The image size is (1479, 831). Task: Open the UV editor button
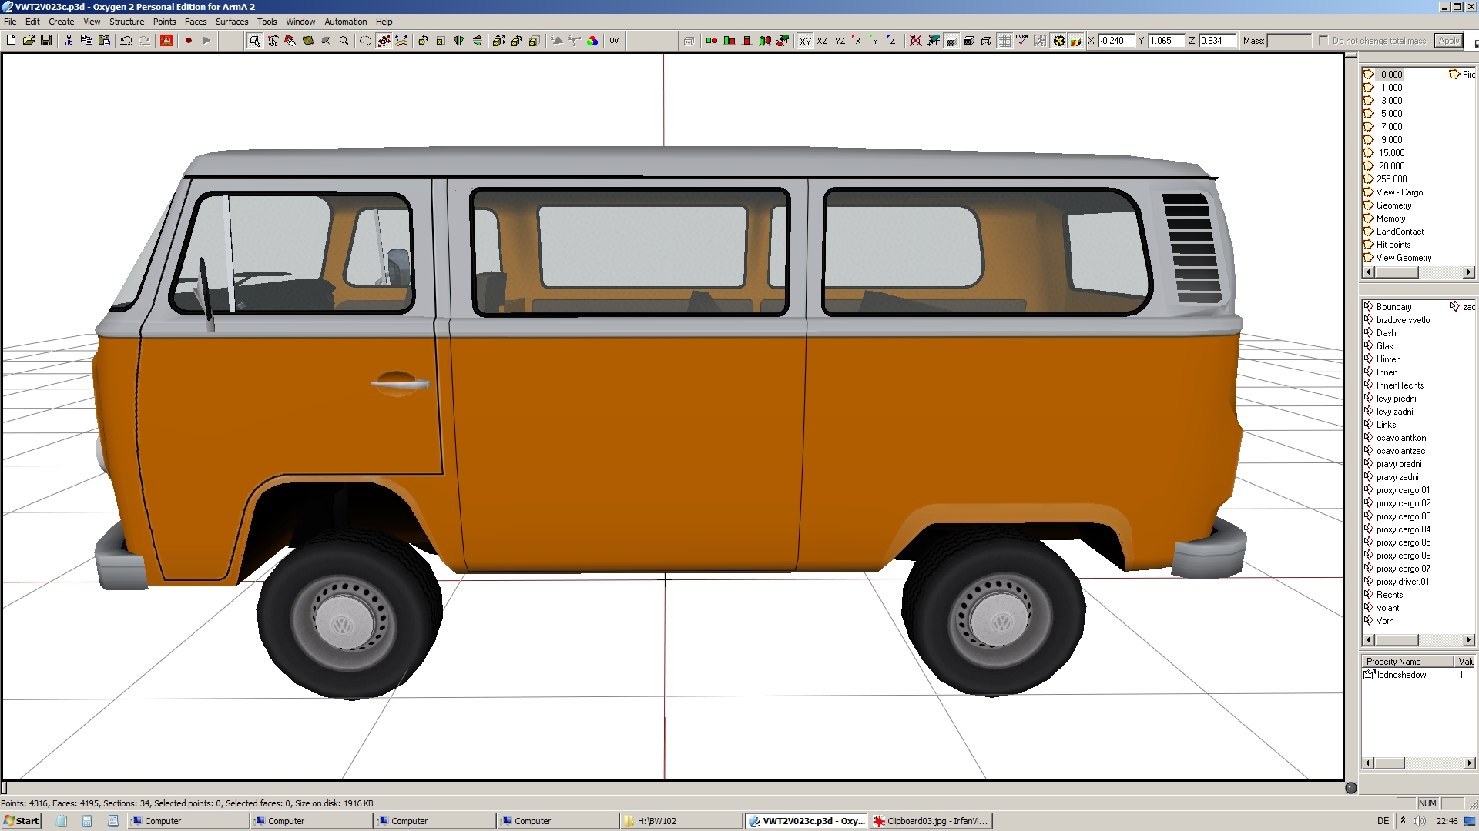coord(614,41)
